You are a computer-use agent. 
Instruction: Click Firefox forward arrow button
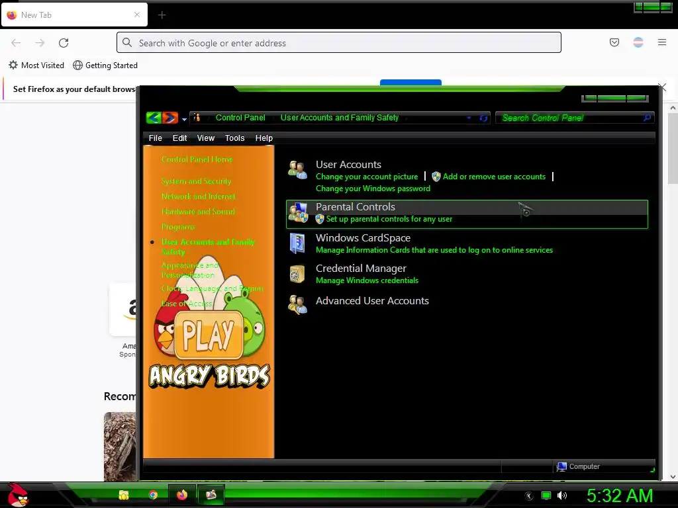click(40, 42)
